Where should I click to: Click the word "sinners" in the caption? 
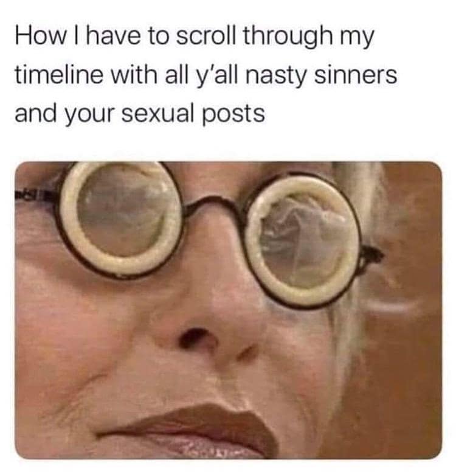[x=356, y=75]
